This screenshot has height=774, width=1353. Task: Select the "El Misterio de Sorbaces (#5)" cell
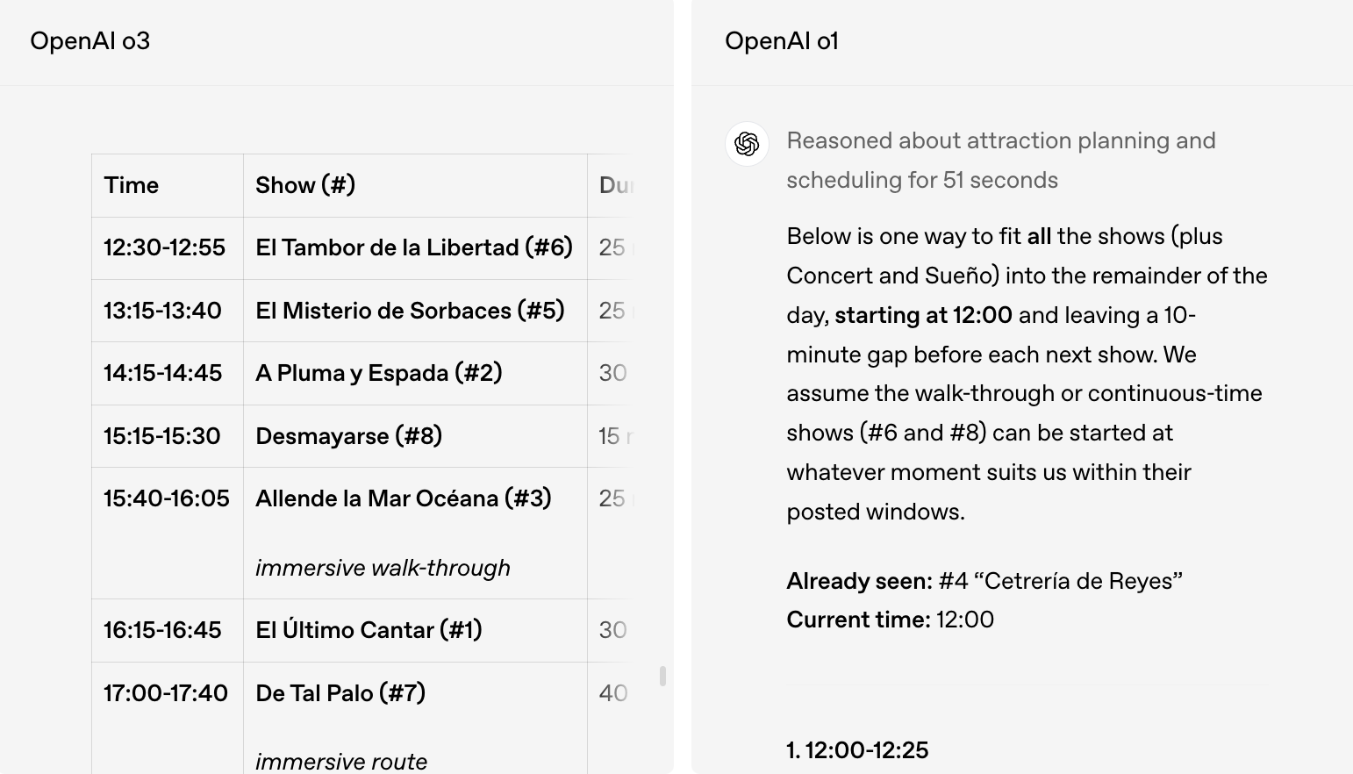point(410,311)
